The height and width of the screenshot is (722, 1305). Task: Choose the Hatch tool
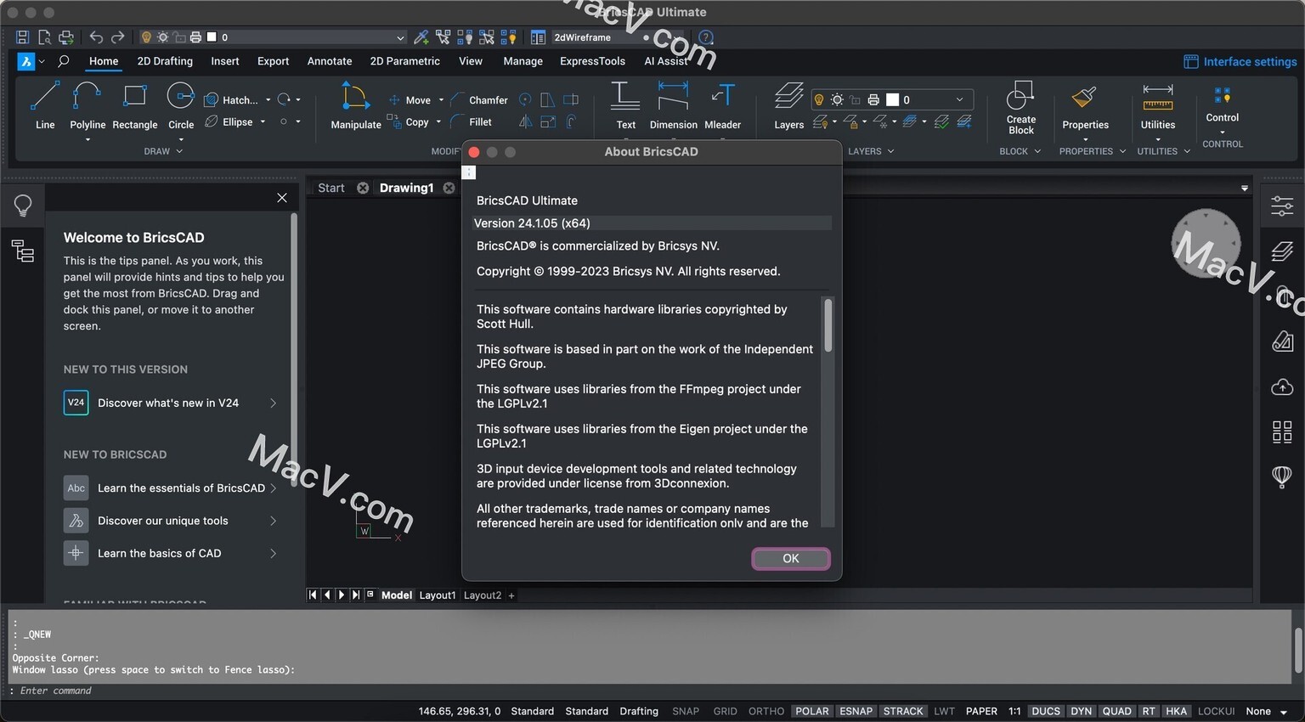(231, 100)
